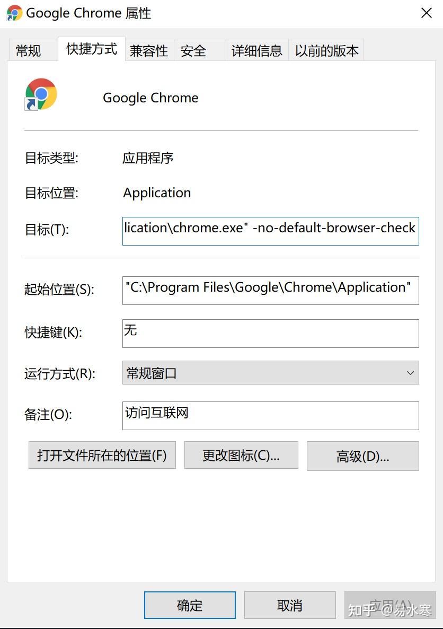Click the 备注(O) comment field
Viewport: 443px width, 629px height.
[270, 415]
